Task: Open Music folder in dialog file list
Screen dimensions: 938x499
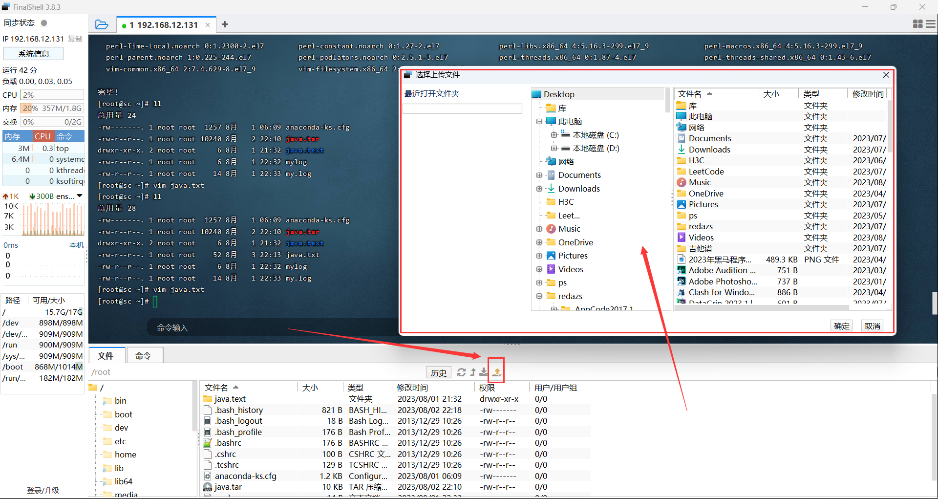Action: [x=700, y=182]
